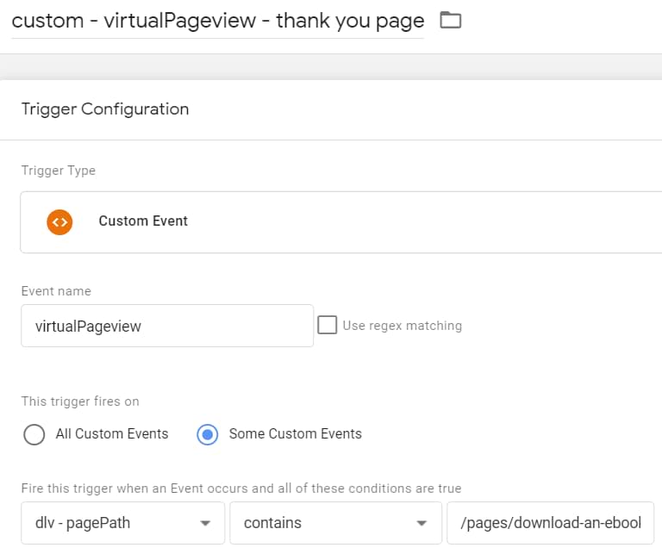662x554 pixels.
Task: Click the arrow on the contains dropdown
Action: tap(422, 524)
